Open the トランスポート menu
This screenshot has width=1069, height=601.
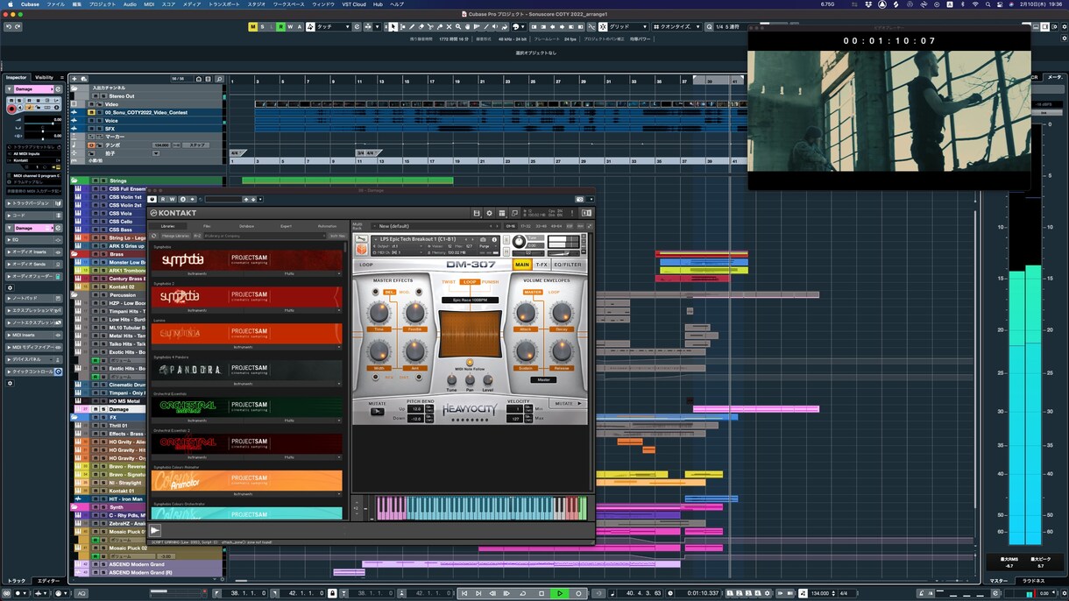pos(224,4)
